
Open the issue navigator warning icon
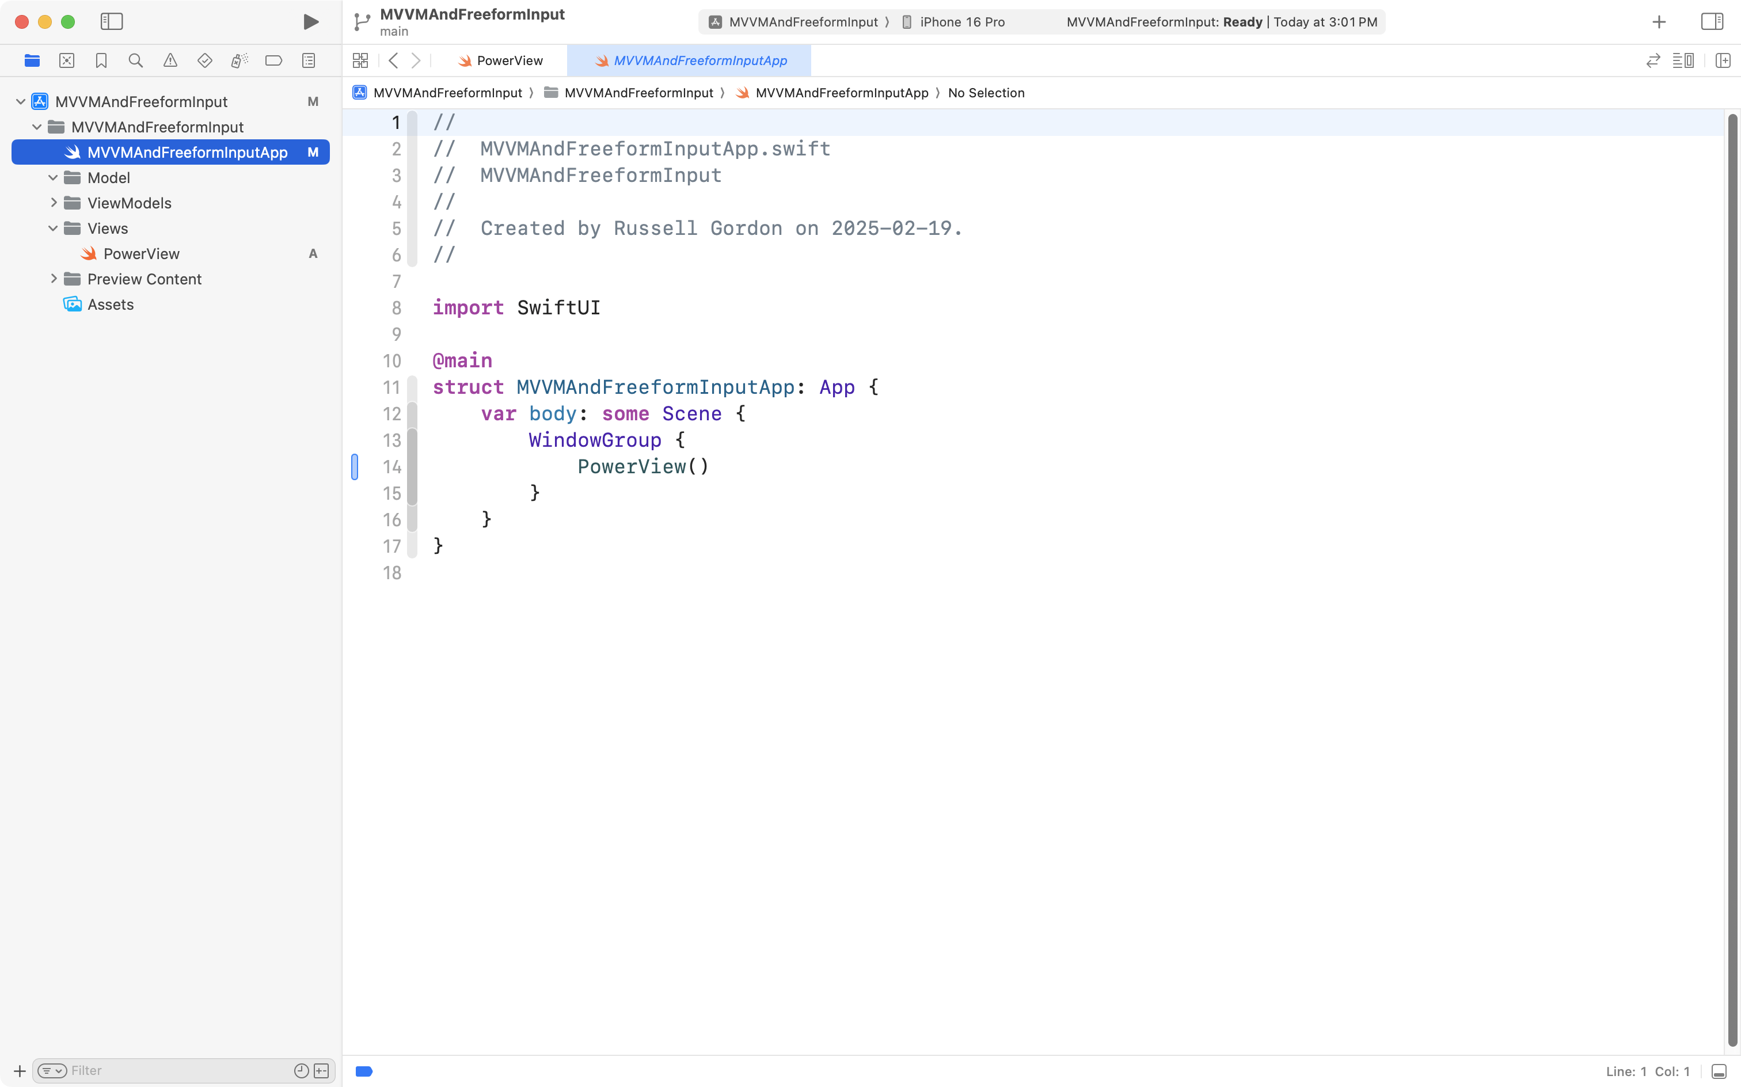[x=170, y=60]
